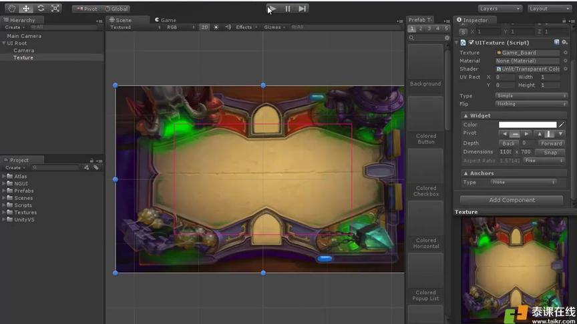
Task: Click Project search-by-type filter icon
Action: [x=86, y=167]
